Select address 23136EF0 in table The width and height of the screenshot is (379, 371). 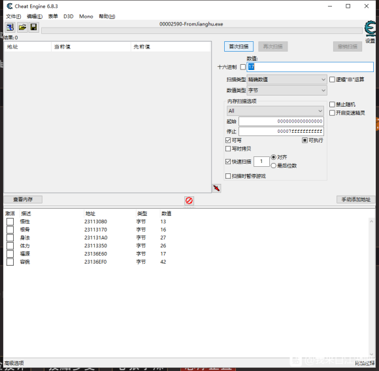tap(95, 262)
